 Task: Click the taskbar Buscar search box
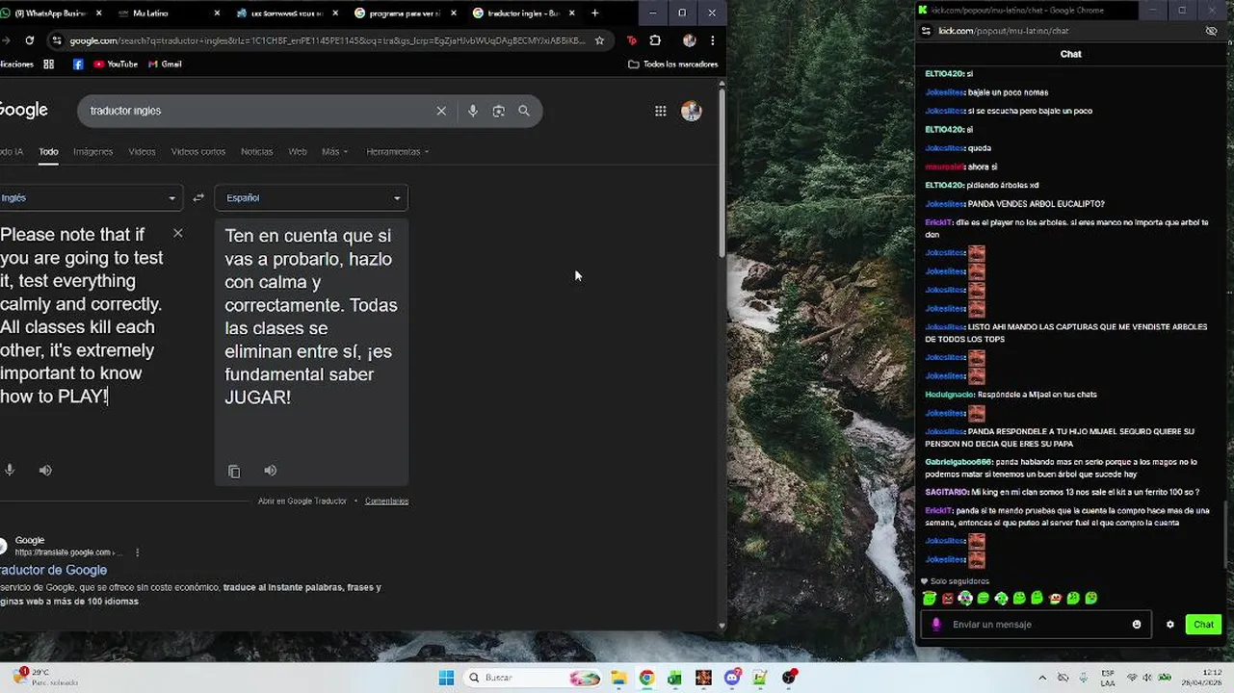534,678
